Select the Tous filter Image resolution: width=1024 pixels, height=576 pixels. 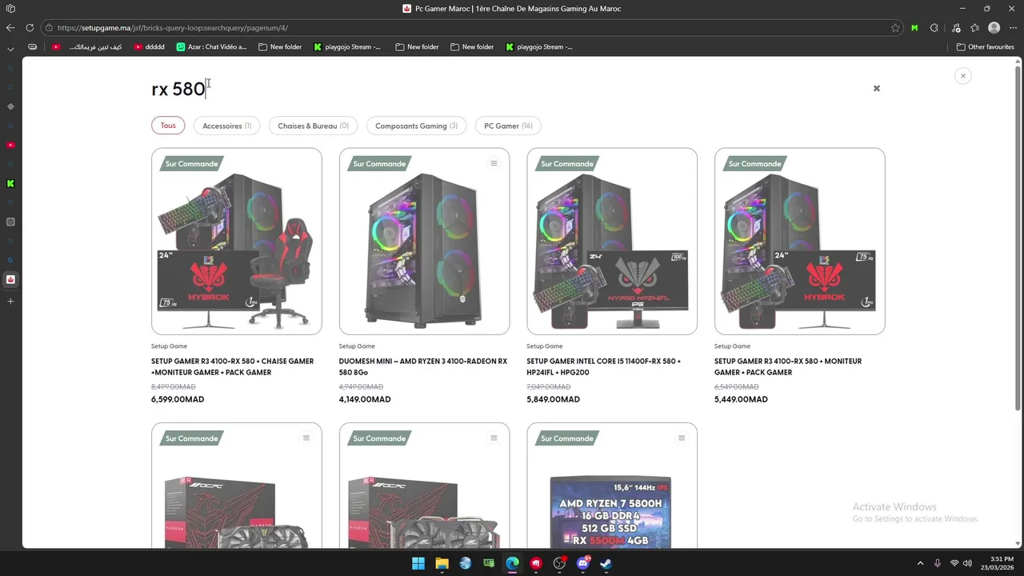(x=168, y=126)
